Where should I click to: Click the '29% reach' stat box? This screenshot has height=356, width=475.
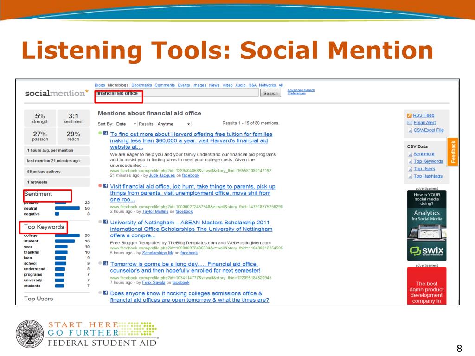coord(73,136)
